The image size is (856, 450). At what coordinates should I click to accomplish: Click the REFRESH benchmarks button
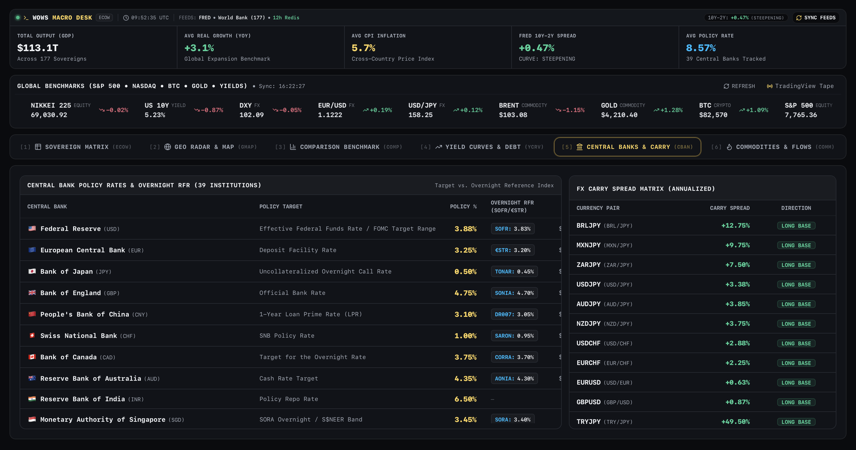[x=739, y=86]
